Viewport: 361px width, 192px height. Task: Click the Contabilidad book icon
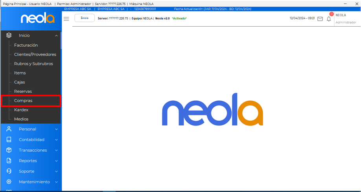[9, 139]
